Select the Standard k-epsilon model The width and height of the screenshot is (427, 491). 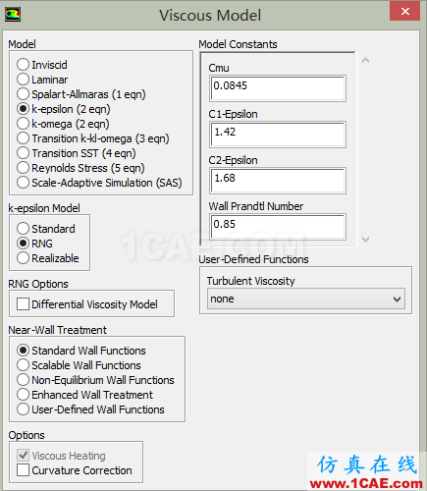coord(23,229)
